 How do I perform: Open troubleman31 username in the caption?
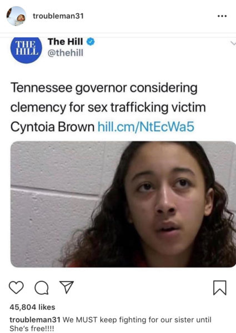coord(35,320)
